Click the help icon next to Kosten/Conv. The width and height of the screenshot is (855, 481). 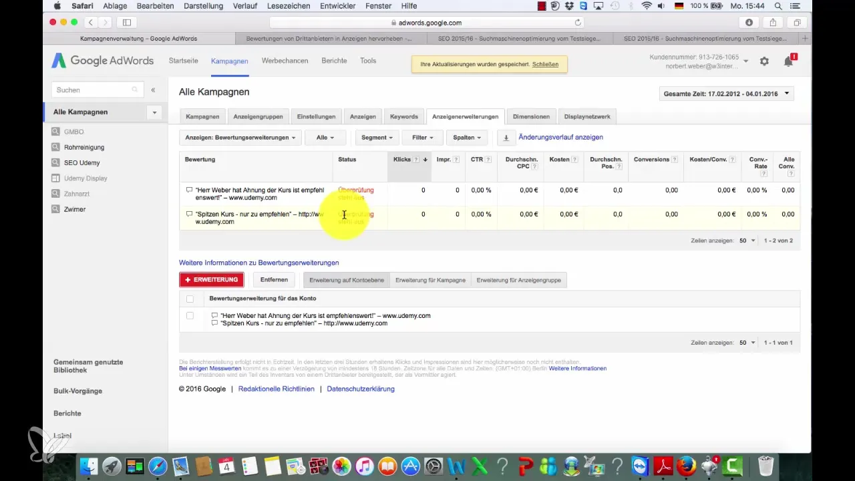tap(732, 160)
